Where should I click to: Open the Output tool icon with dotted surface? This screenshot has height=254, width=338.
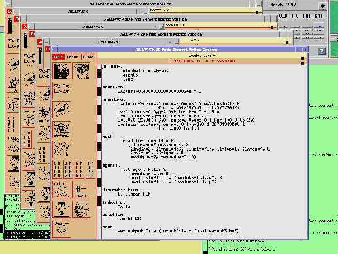click(61, 189)
